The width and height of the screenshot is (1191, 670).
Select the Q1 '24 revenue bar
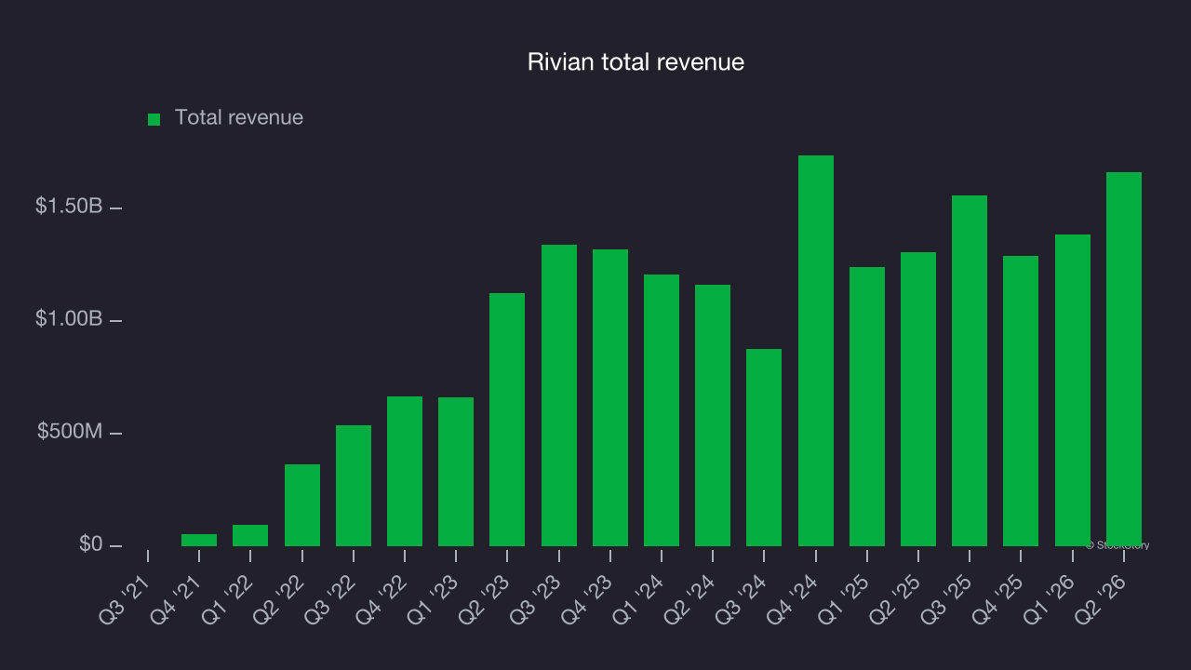[662, 410]
